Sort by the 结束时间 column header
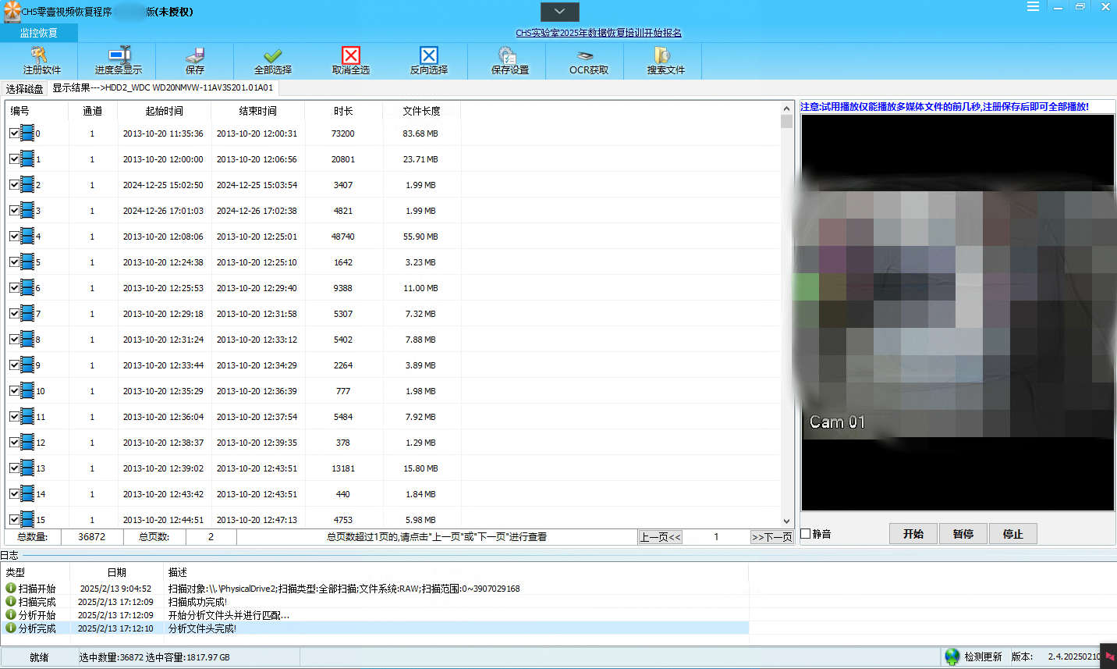1117x669 pixels. (257, 111)
